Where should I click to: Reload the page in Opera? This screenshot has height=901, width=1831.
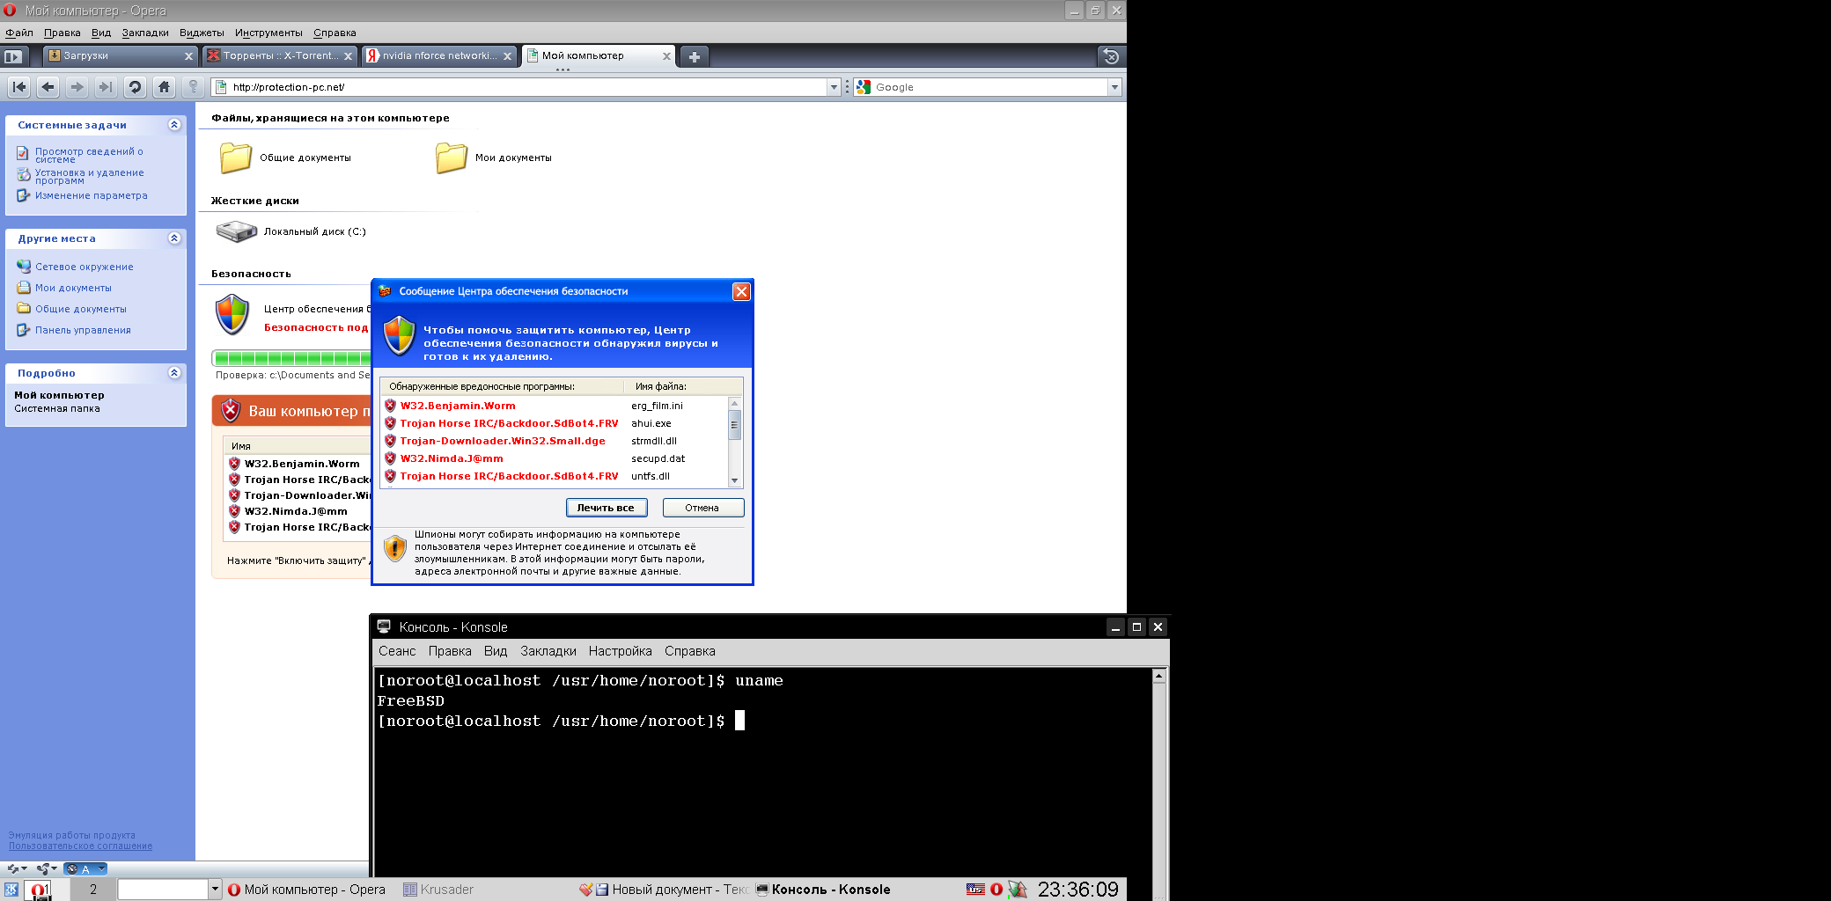pos(135,87)
